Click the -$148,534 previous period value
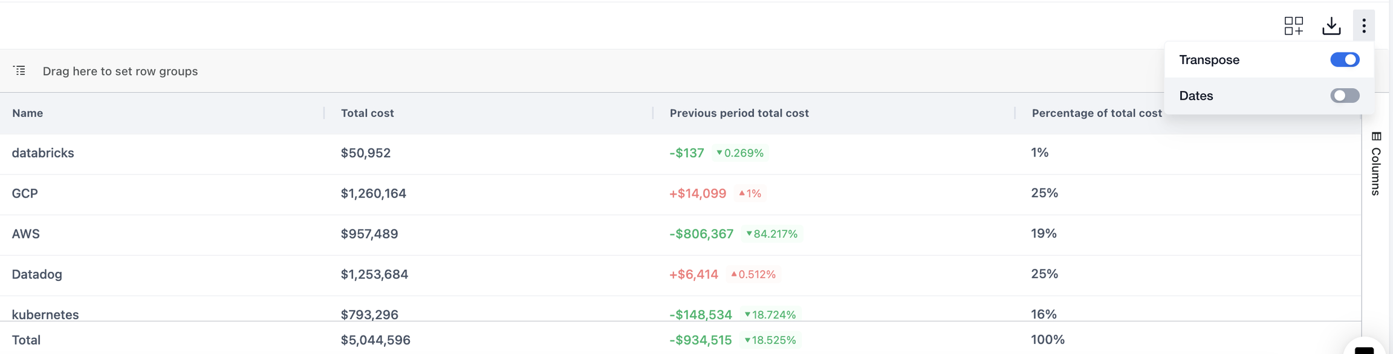This screenshot has width=1393, height=354. [701, 314]
